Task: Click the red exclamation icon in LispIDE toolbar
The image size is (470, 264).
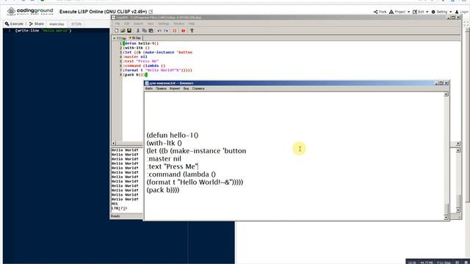Action: 183,31
